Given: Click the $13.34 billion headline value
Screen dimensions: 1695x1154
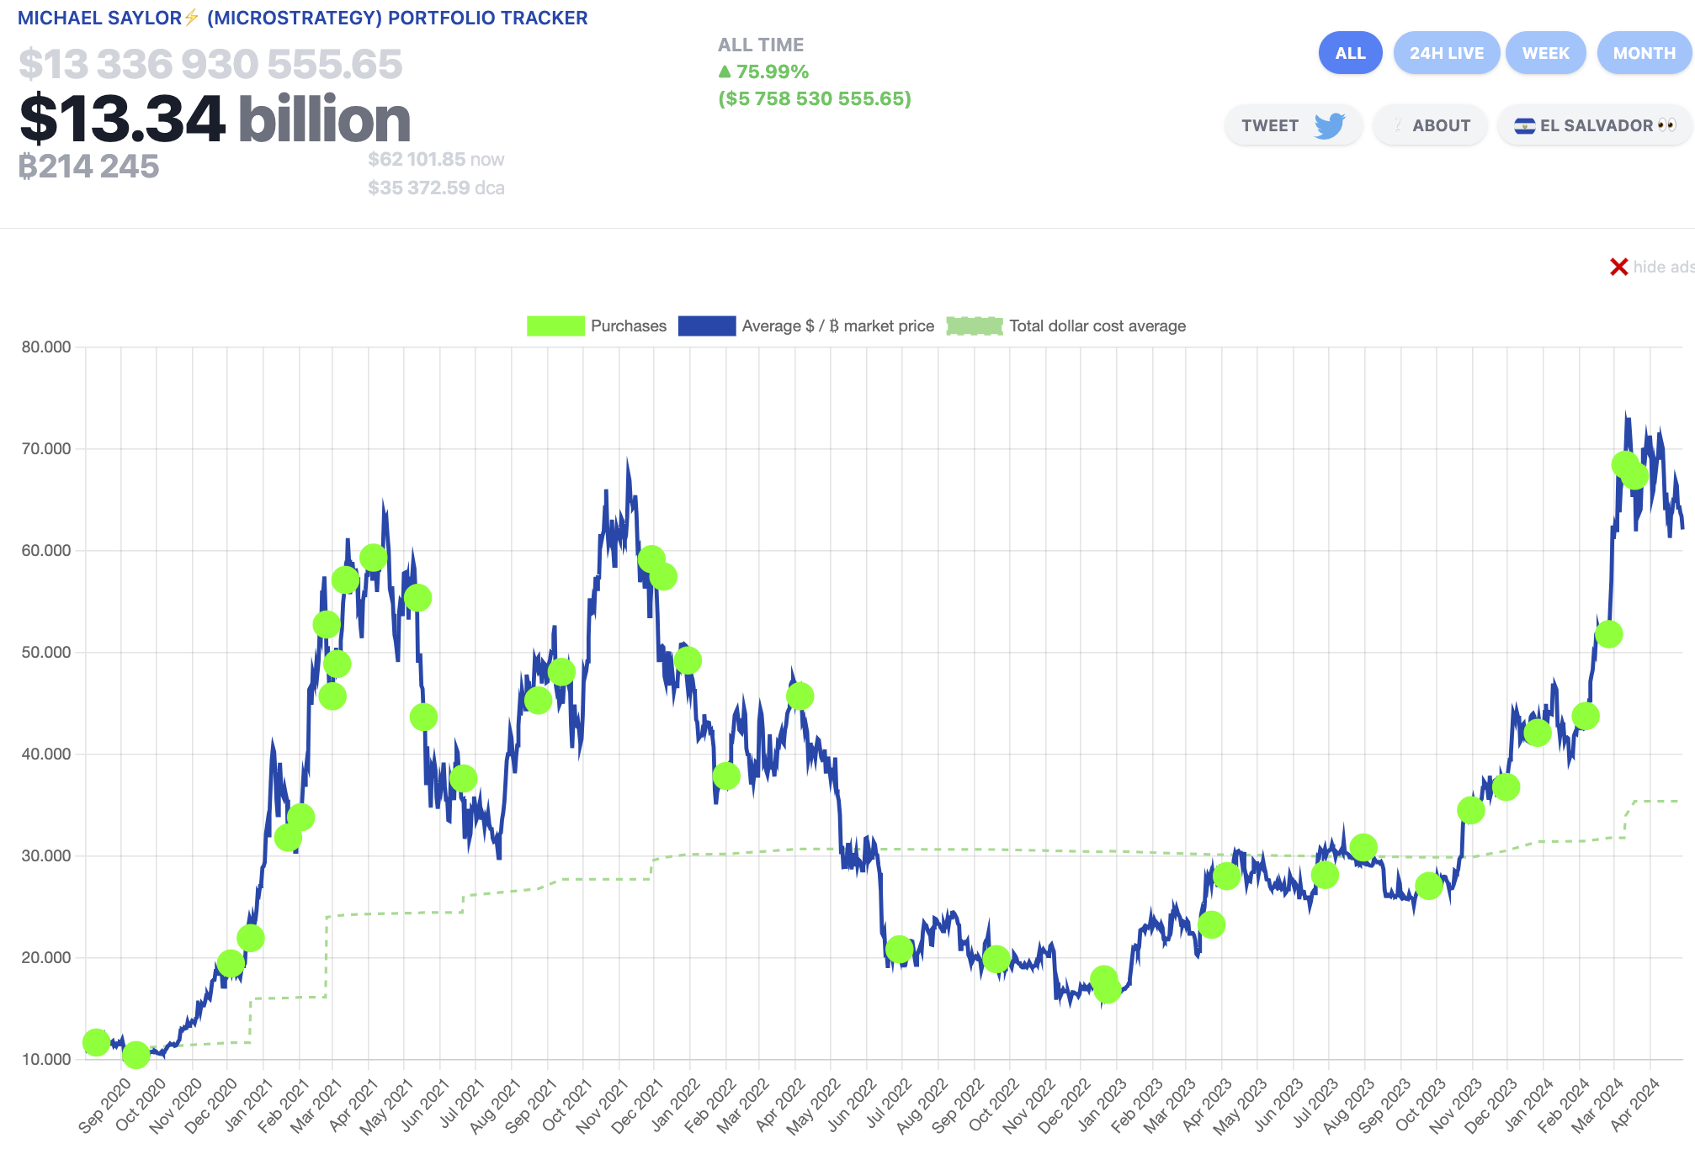Looking at the screenshot, I should pyautogui.click(x=215, y=119).
